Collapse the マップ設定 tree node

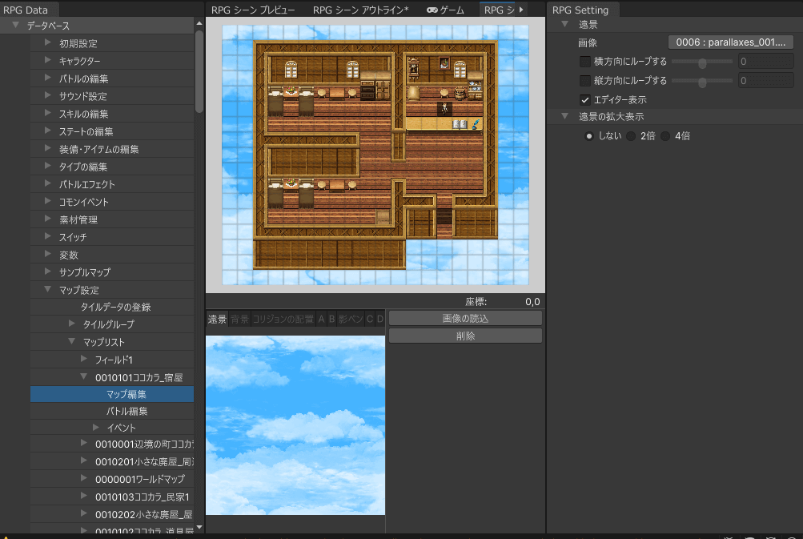[x=49, y=290]
